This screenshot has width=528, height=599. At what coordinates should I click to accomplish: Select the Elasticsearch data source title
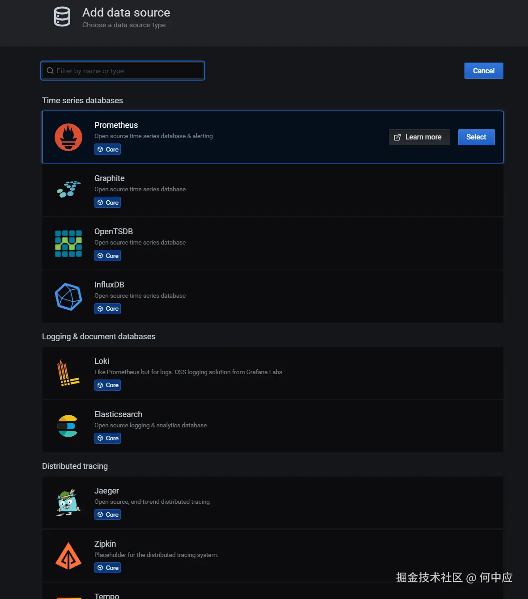click(118, 414)
